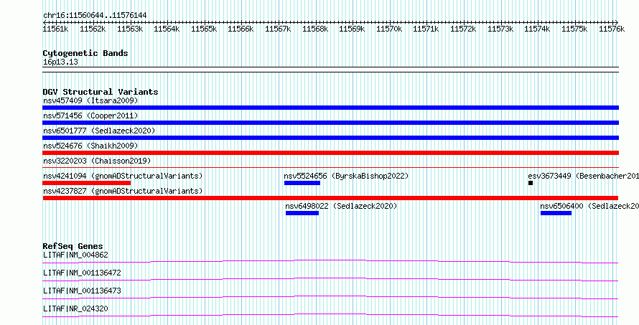Select the nsv5524656 (ByrskaBishop2022) label
Viewport: 639px width, 325px height.
(346, 176)
